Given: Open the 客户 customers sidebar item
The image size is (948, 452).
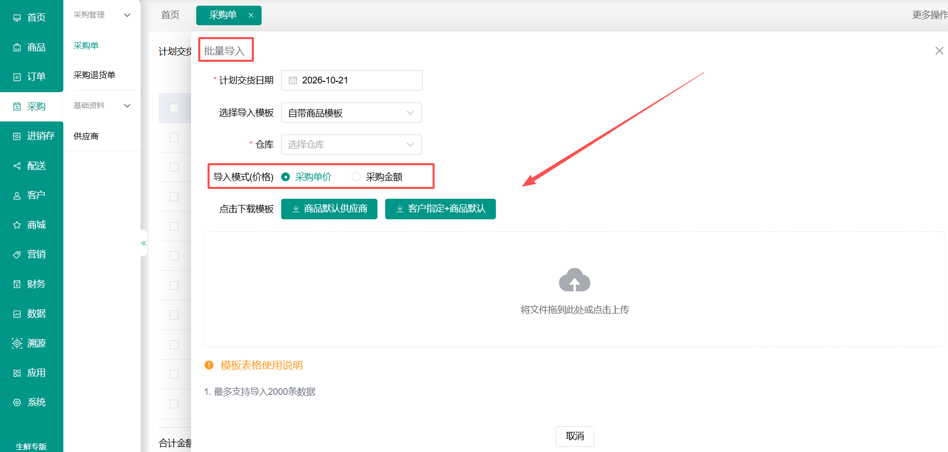Looking at the screenshot, I should click(31, 195).
